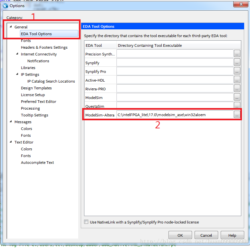
Task: Confirm with the OK button
Action: (x=180, y=235)
